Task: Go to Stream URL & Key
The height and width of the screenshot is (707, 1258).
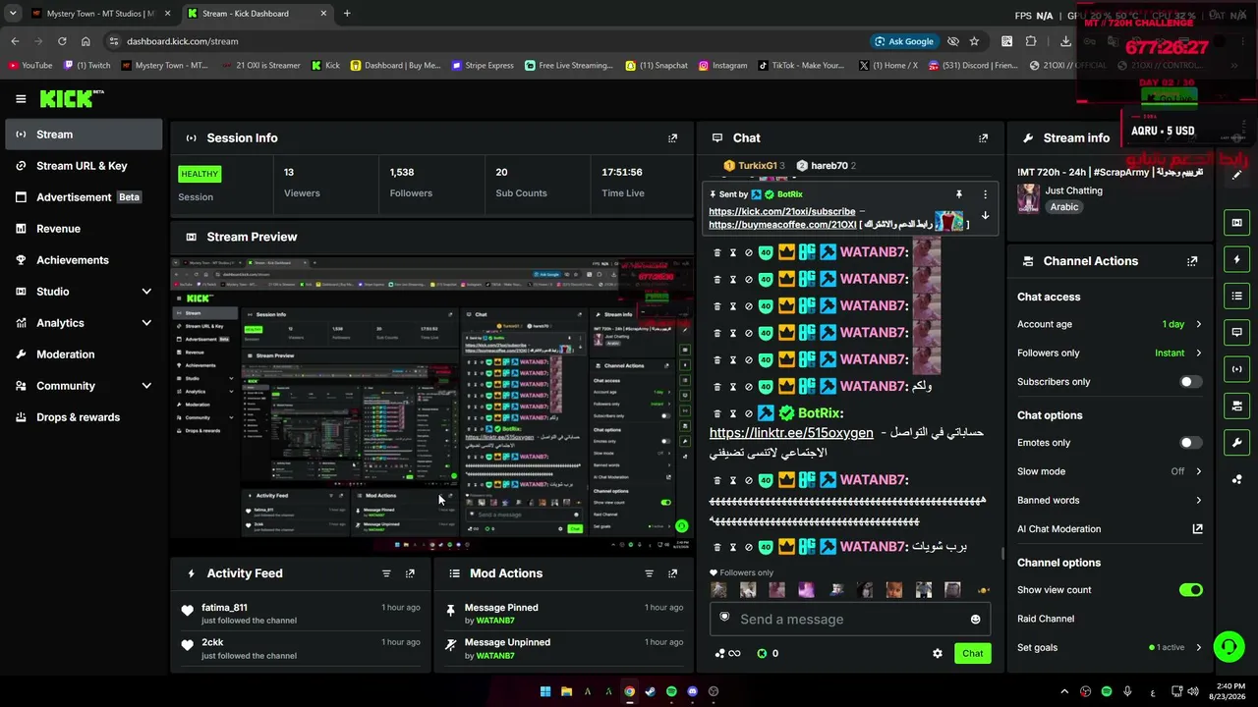Action: click(84, 166)
